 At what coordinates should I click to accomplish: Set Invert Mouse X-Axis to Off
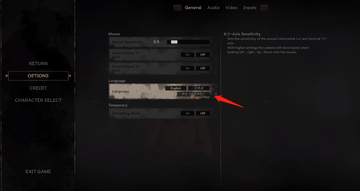point(203,68)
